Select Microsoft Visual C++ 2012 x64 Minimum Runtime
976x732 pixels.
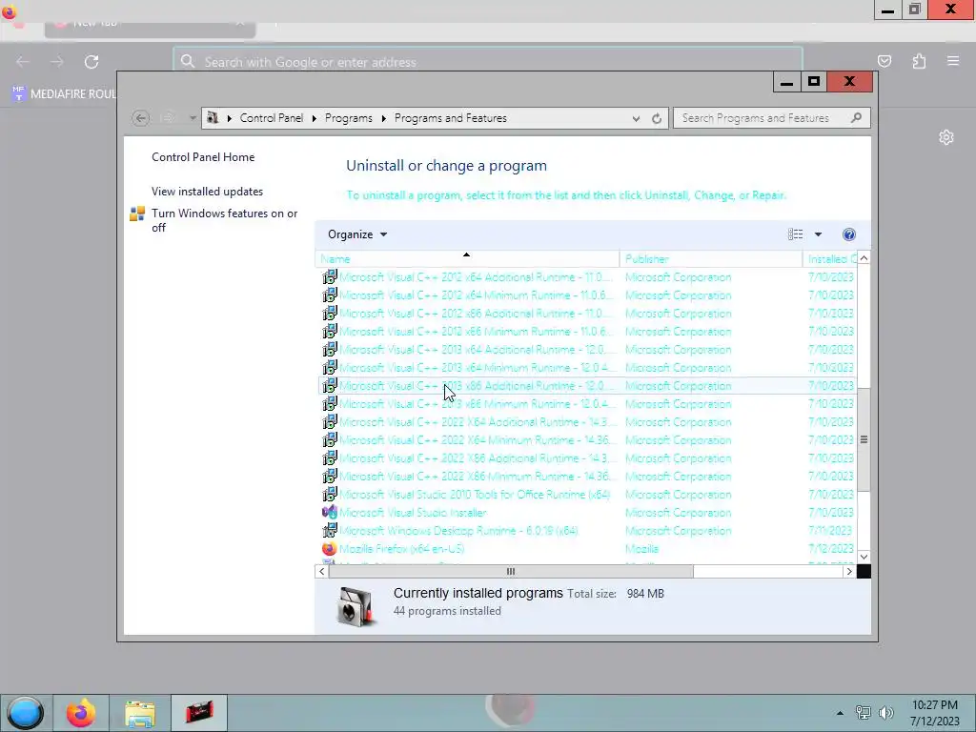click(x=587, y=295)
